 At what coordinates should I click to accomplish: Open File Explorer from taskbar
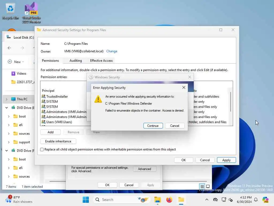click(157, 200)
